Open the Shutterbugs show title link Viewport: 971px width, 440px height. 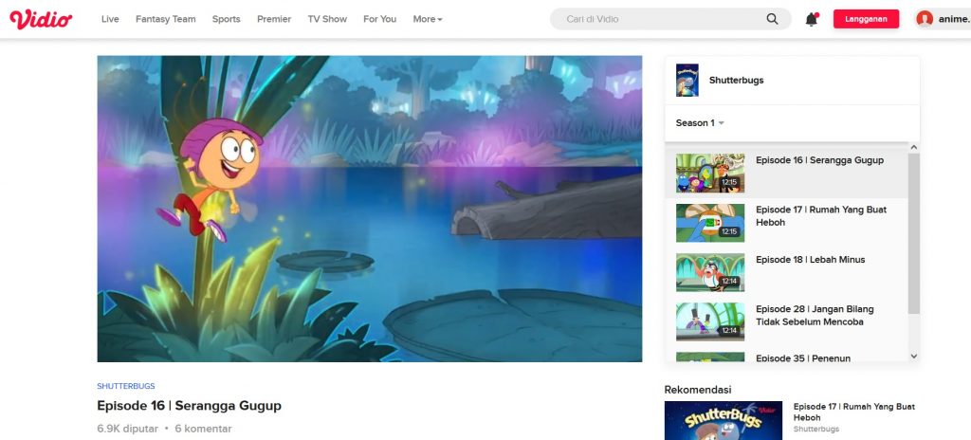click(736, 80)
